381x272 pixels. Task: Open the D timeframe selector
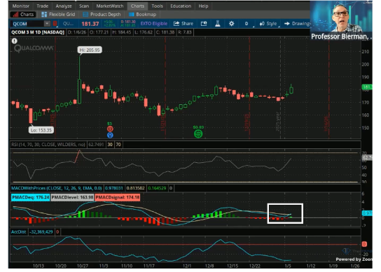247,24
